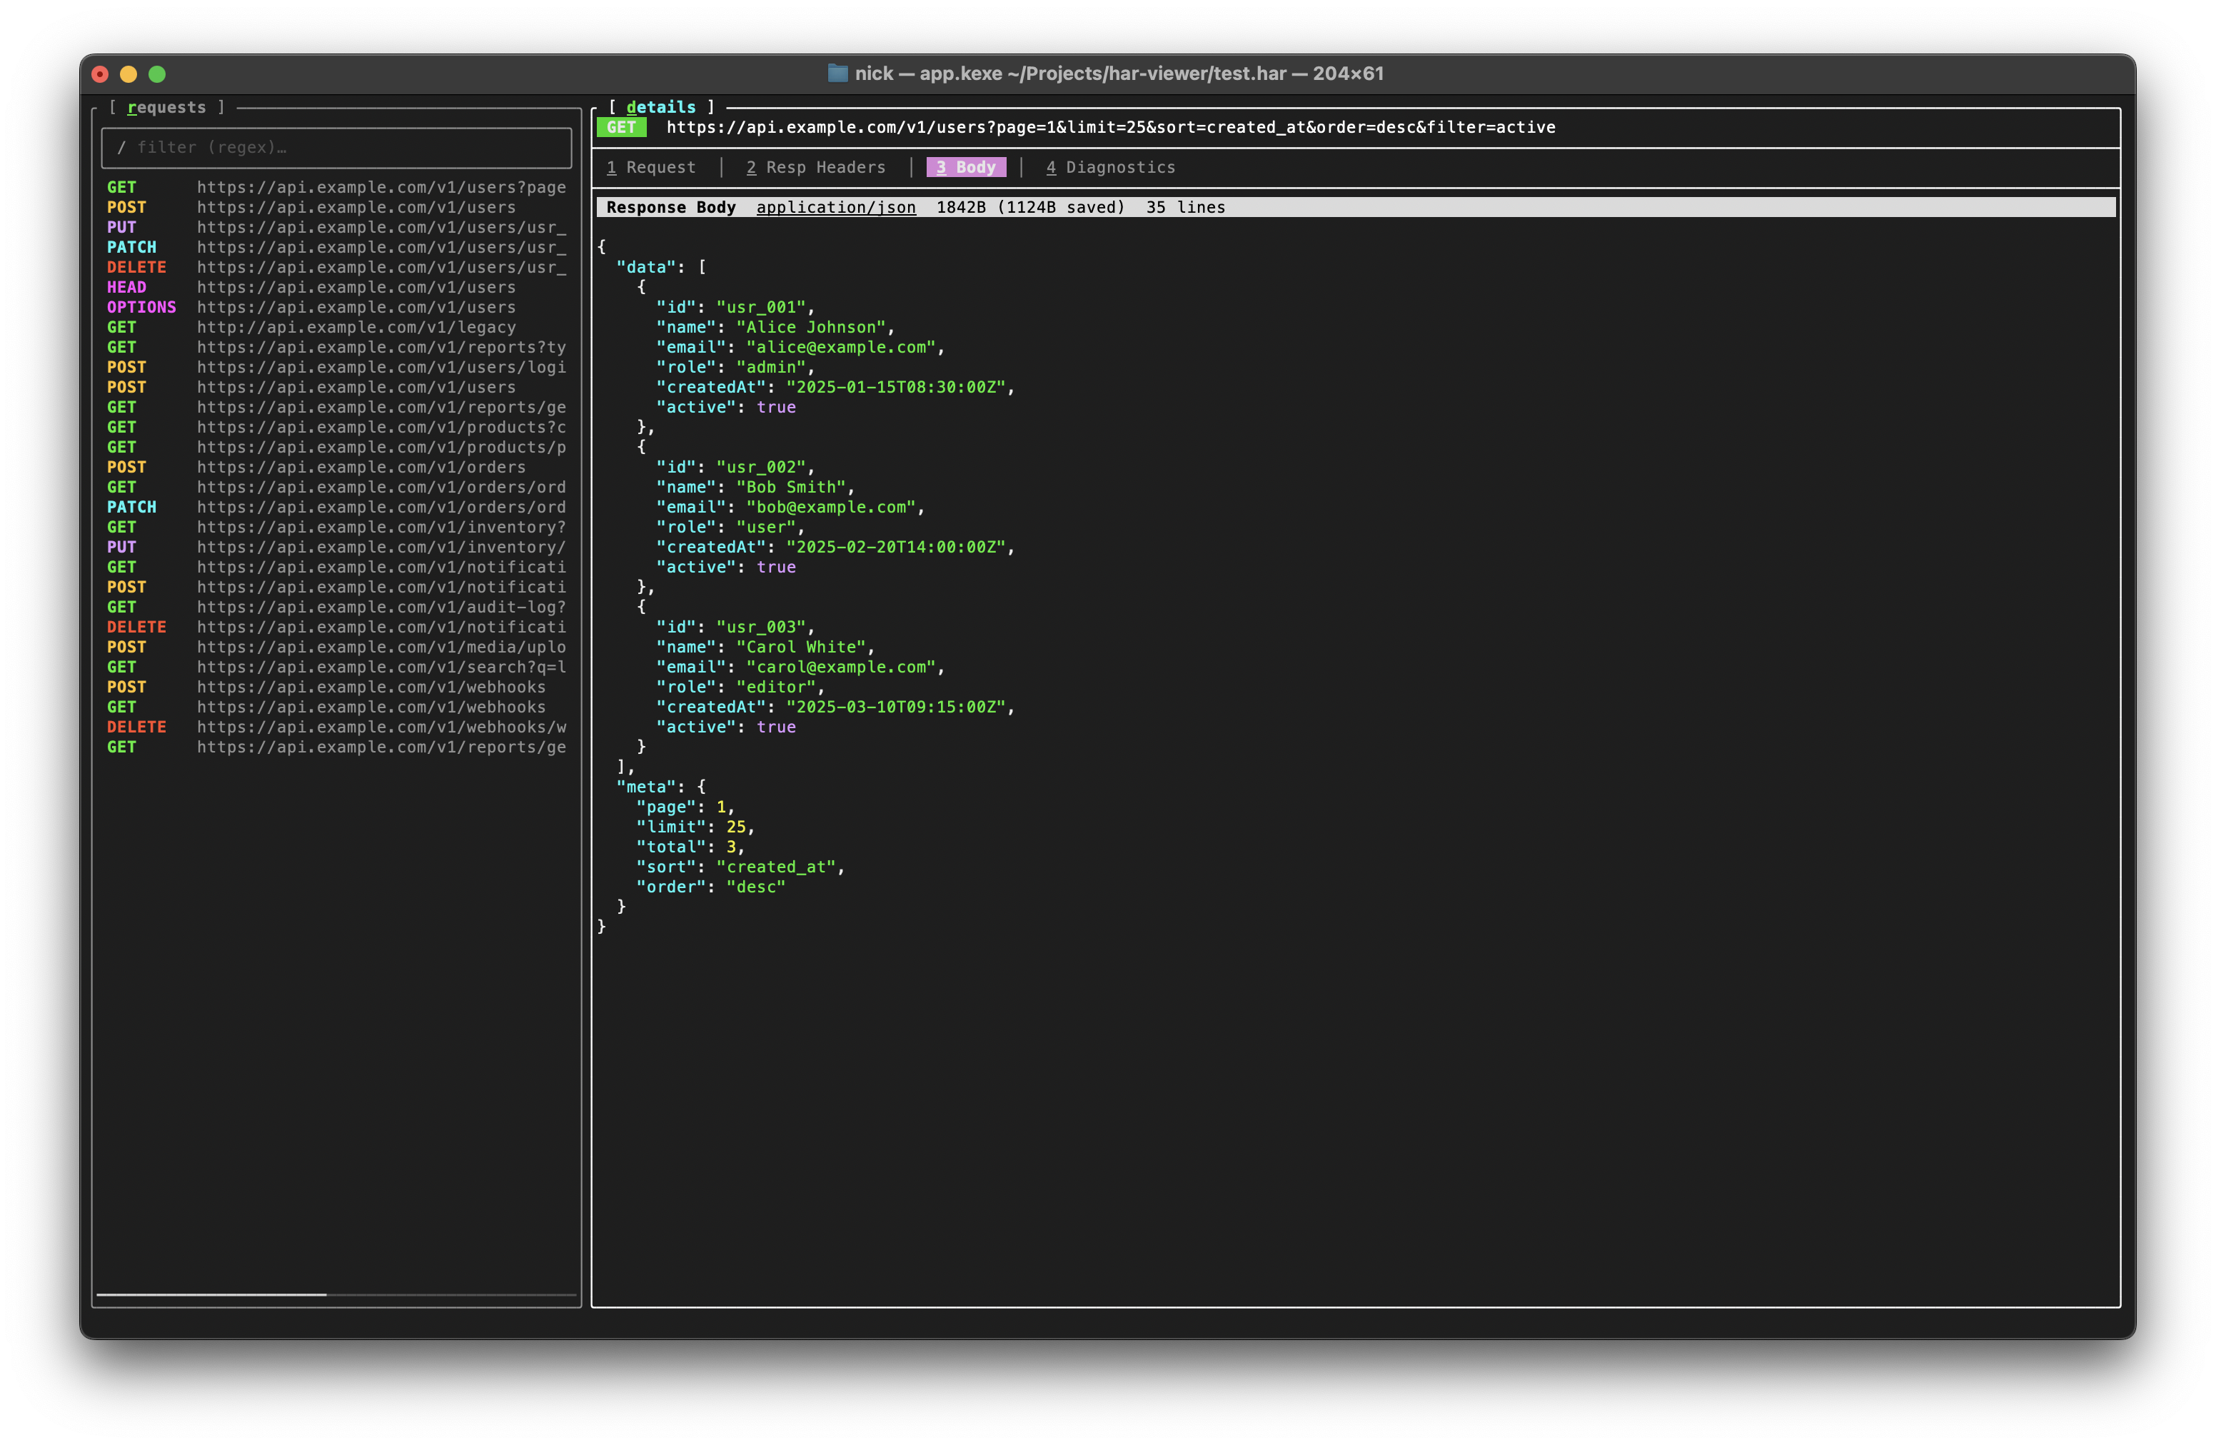Select the POST /v1/notificati request
2216x1445 pixels.
[336, 588]
